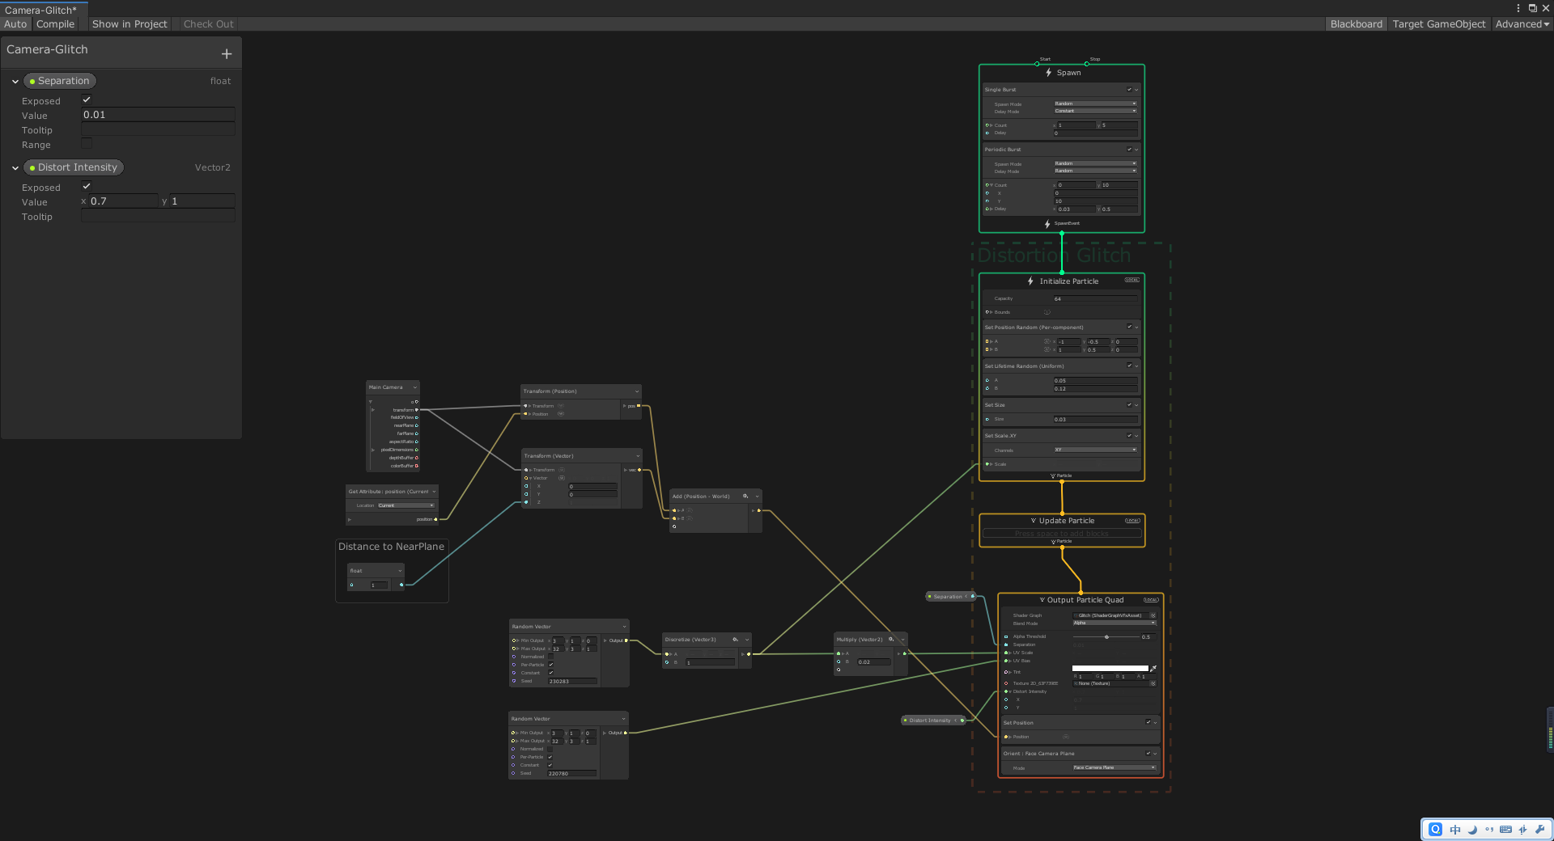Open the Advanced dropdown
The width and height of the screenshot is (1554, 841).
coord(1522,23)
